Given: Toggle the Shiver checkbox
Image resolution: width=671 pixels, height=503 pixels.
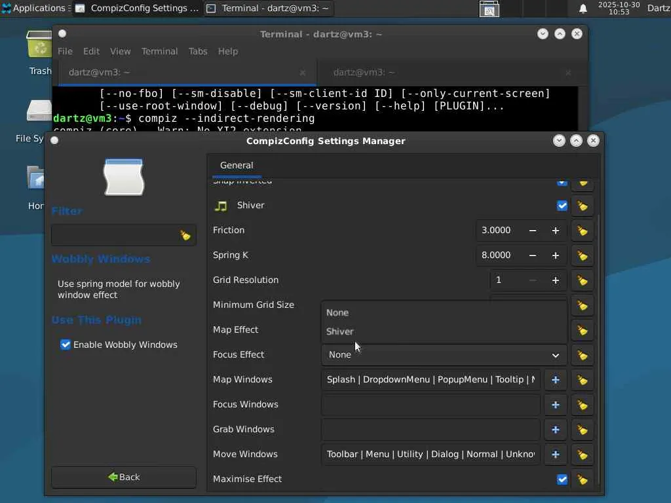Looking at the screenshot, I should [562, 206].
